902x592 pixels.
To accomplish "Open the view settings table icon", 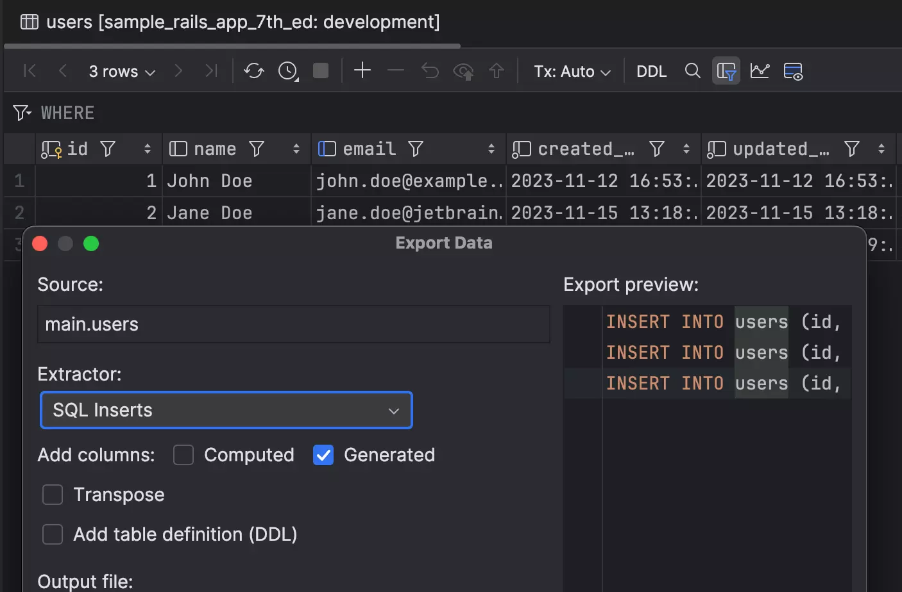I will coord(794,71).
